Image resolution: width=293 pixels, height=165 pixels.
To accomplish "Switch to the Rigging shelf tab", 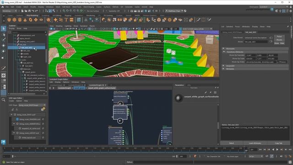I will pyautogui.click(x=68, y=16).
